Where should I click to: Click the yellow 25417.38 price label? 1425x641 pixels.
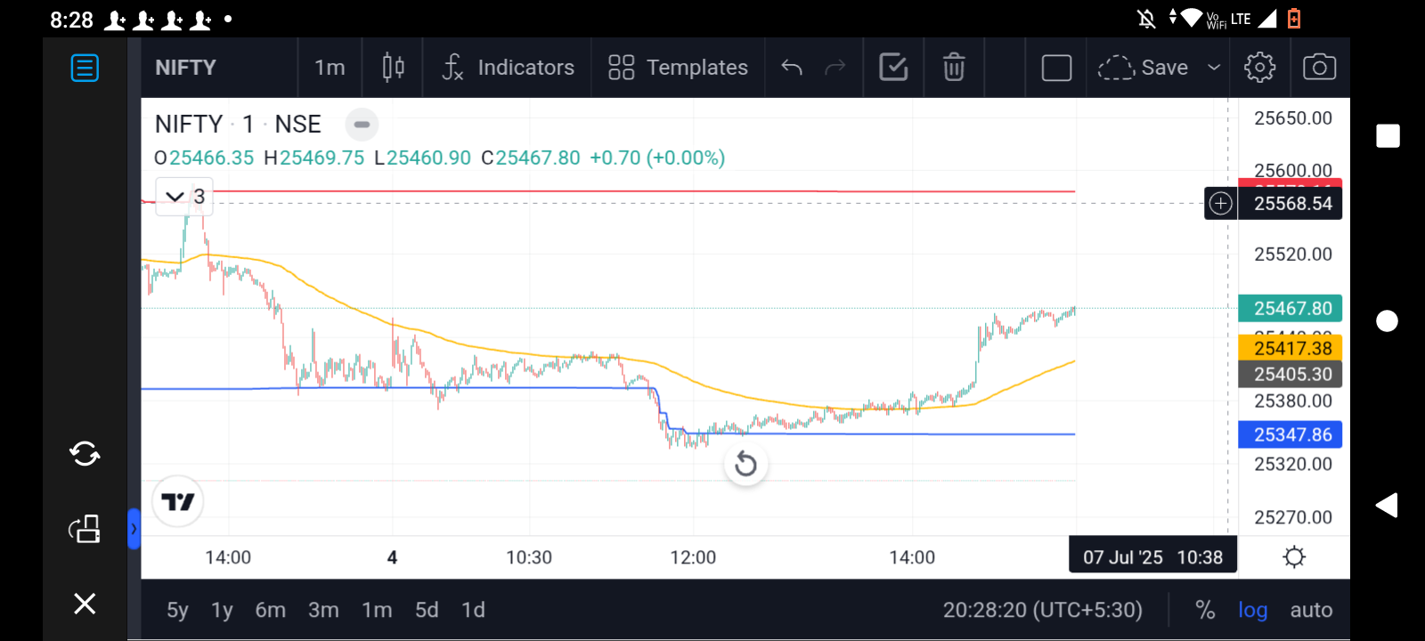[1291, 348]
